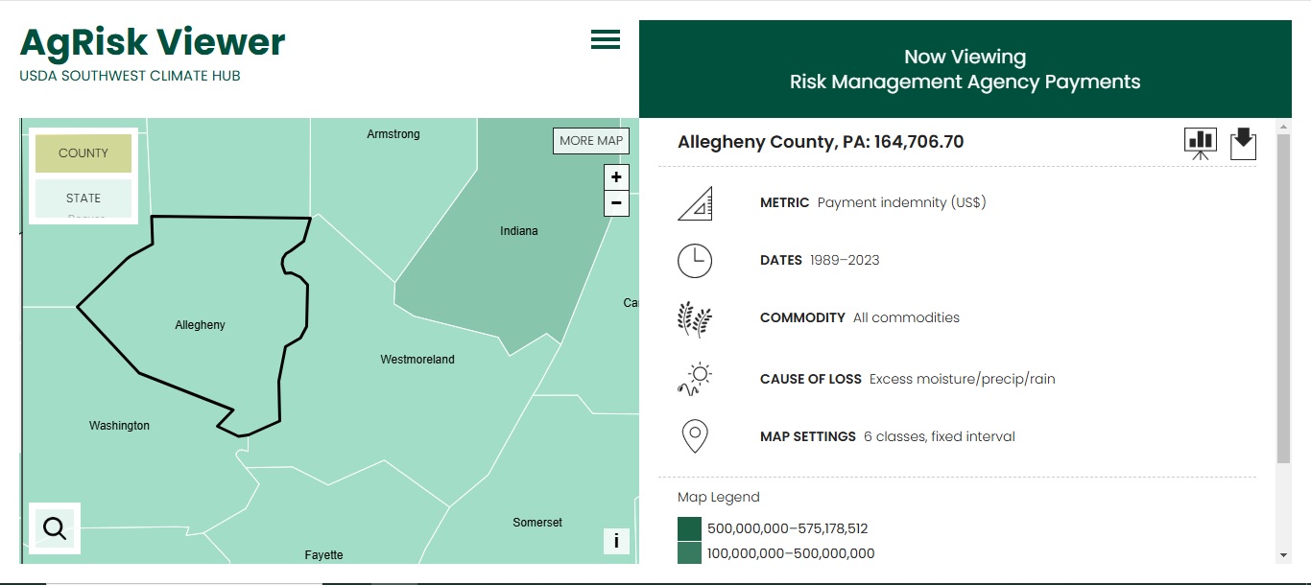Click the Dates clock icon
The image size is (1311, 585).
[x=695, y=261]
